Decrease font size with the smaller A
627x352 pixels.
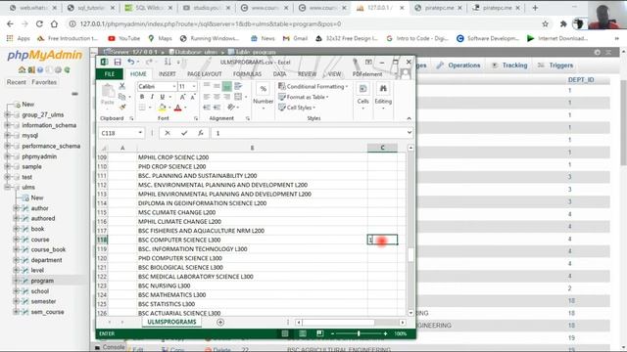pos(192,97)
